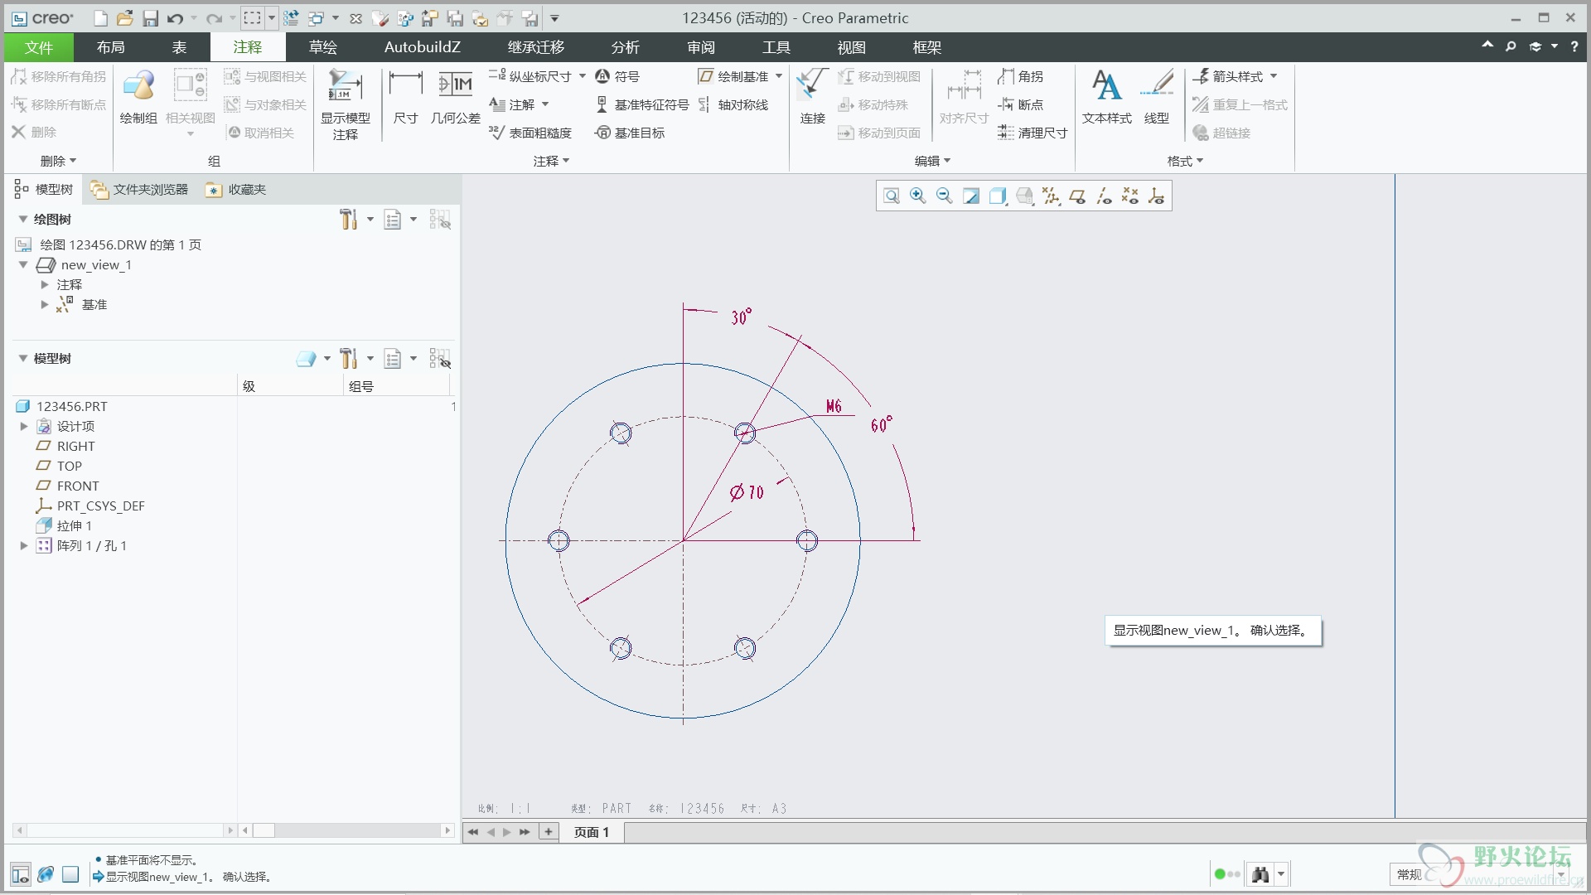This screenshot has width=1591, height=895.
Task: Click the search magnifier icon in title ribbon
Action: tap(1511, 47)
